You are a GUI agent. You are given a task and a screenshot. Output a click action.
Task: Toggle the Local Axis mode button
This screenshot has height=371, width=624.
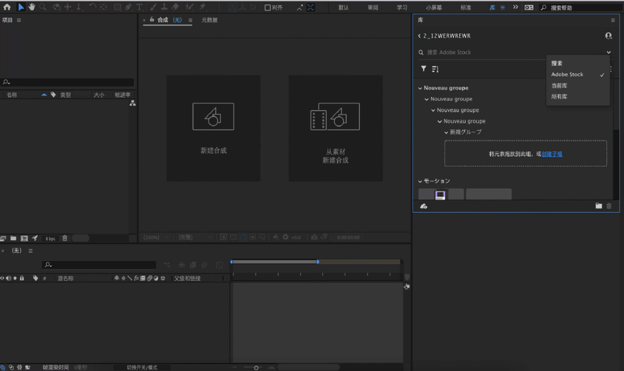[233, 7]
